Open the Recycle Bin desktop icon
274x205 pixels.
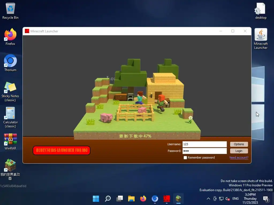[10, 11]
